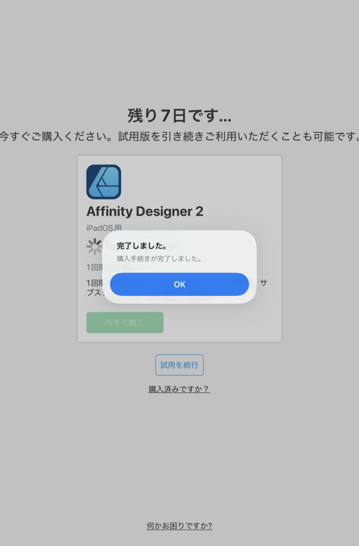Viewport: 359px width, 546px height.
Task: Click the 完了しました。 dialog title
Action: pyautogui.click(x=142, y=246)
